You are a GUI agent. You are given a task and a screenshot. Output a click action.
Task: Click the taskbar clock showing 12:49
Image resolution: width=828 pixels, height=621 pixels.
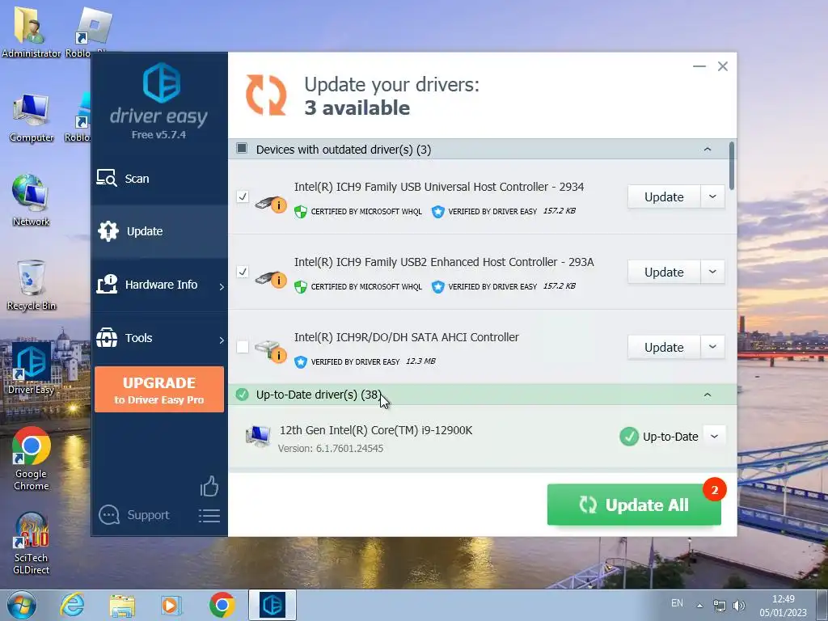coord(783,606)
